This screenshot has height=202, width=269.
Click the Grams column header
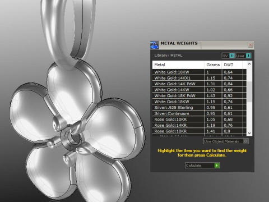tap(213, 65)
